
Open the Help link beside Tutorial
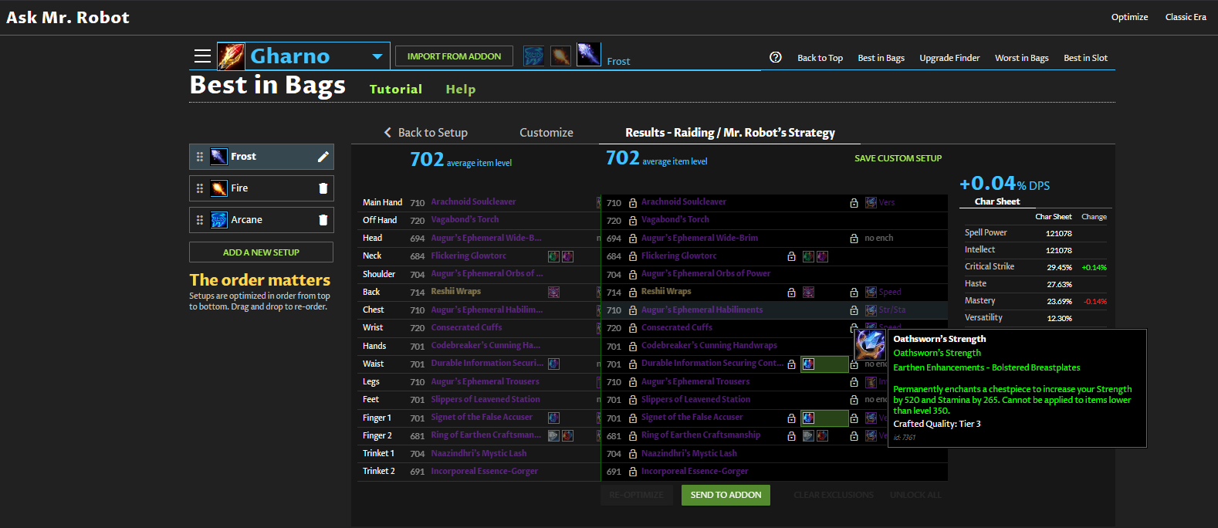click(461, 90)
